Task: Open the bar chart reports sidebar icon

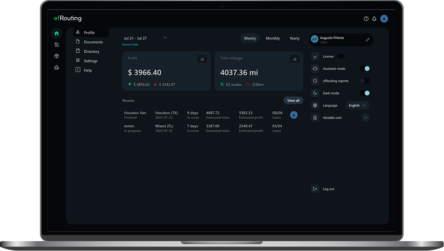Action: pos(57,68)
